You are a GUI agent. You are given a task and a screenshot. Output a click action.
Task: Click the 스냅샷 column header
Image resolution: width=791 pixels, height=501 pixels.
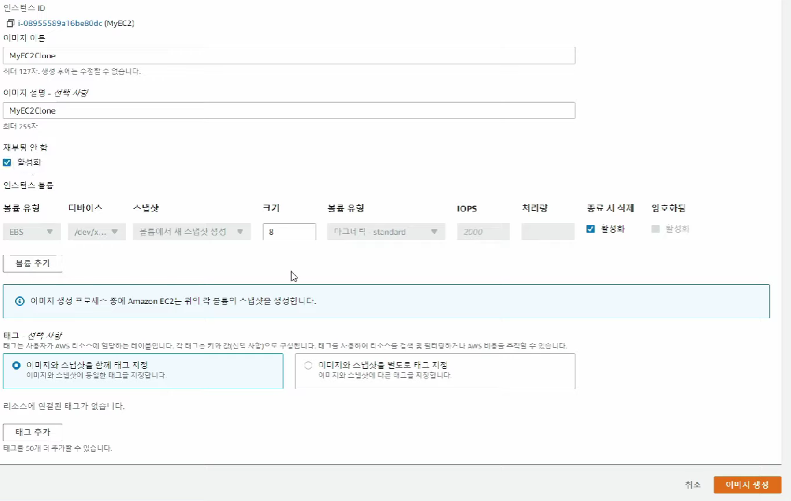(x=147, y=208)
